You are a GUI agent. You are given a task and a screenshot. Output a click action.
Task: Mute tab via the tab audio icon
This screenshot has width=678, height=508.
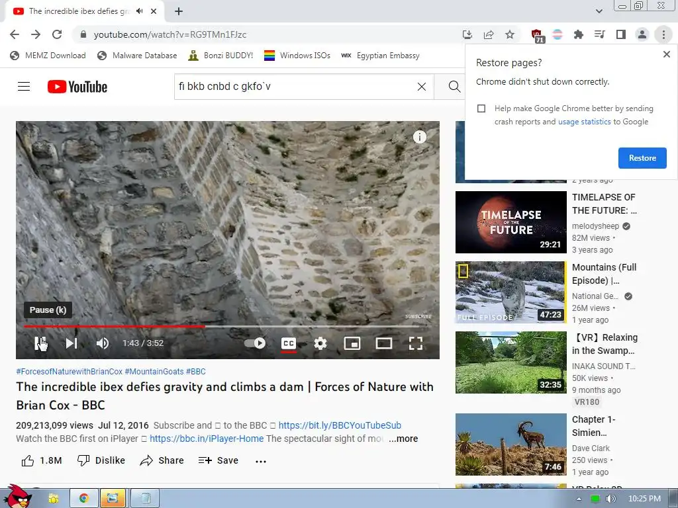pyautogui.click(x=139, y=11)
